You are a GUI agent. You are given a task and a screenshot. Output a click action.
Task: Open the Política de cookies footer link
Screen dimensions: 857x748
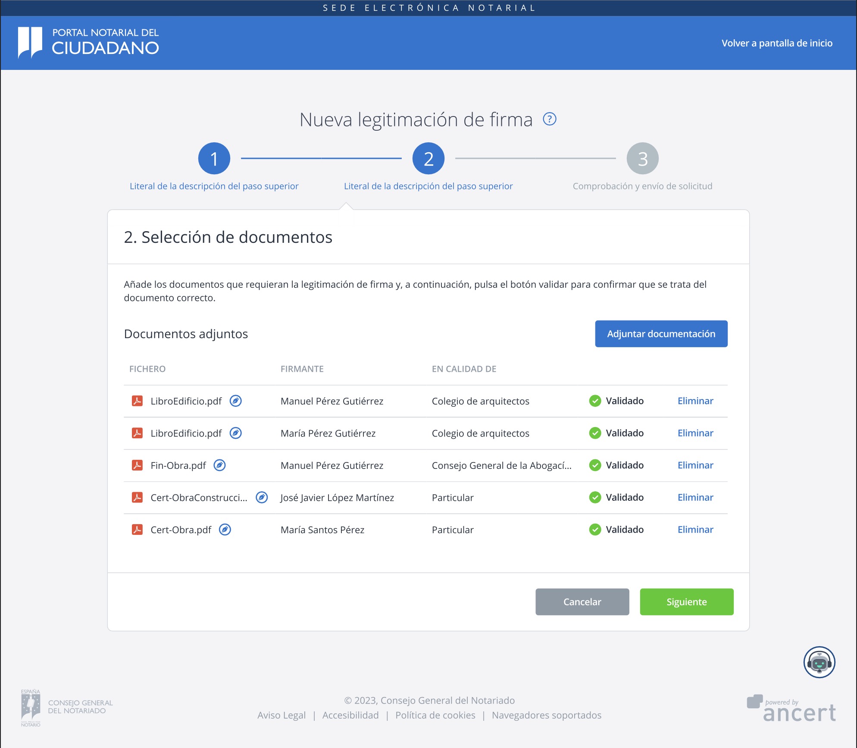click(x=435, y=715)
